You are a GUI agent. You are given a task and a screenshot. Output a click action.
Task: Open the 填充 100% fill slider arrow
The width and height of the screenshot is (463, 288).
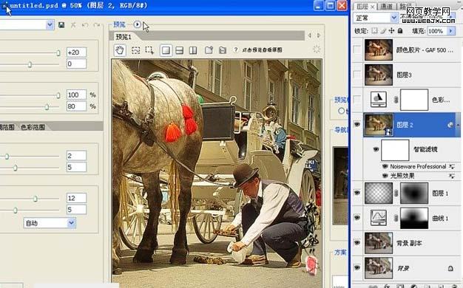[x=450, y=31]
